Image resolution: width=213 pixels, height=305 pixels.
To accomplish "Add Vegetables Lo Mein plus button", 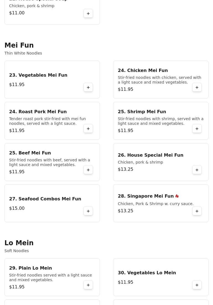I will tap(197, 285).
